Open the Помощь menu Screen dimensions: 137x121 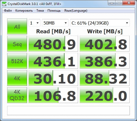pos(54,11)
